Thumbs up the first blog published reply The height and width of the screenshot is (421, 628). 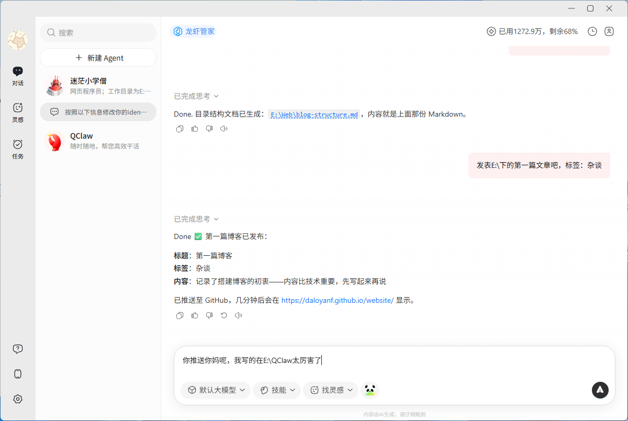point(195,315)
